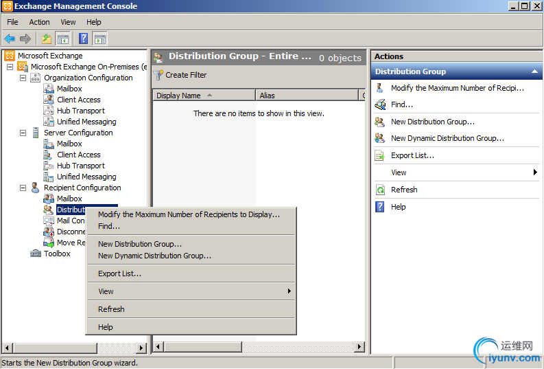Viewport: 544px width, 369px height.
Task: Choose Modify the Maximum Number of Recipients in context menu
Action: point(191,214)
